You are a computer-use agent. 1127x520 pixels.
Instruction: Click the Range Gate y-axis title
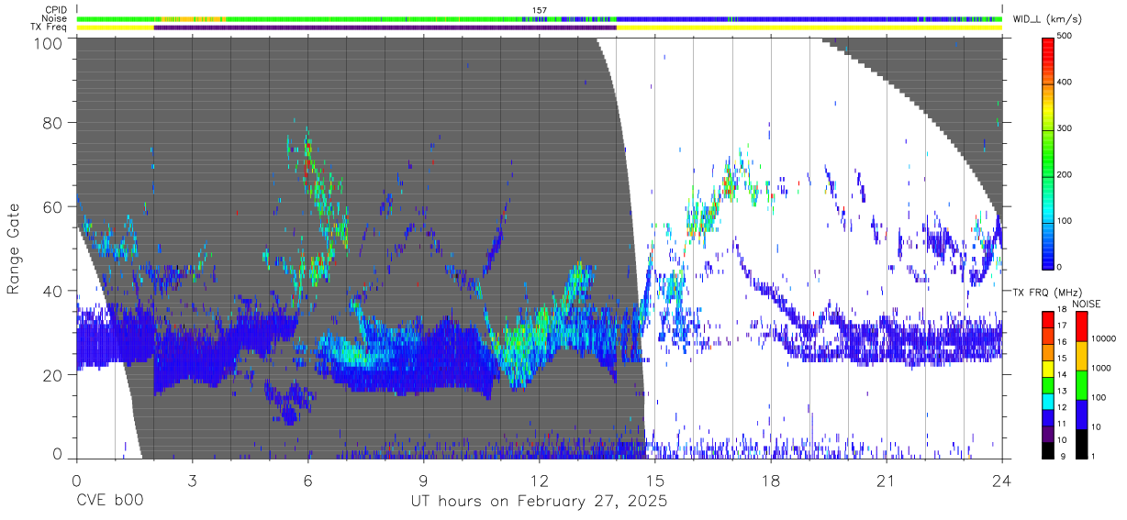pyautogui.click(x=15, y=249)
